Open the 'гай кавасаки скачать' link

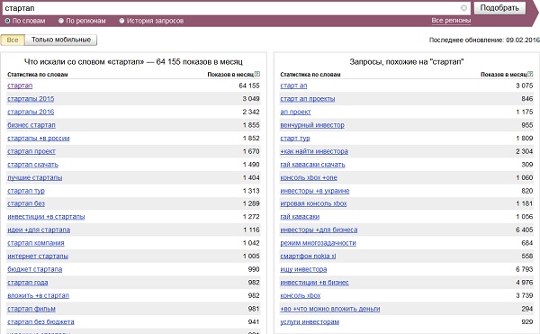coord(312,165)
